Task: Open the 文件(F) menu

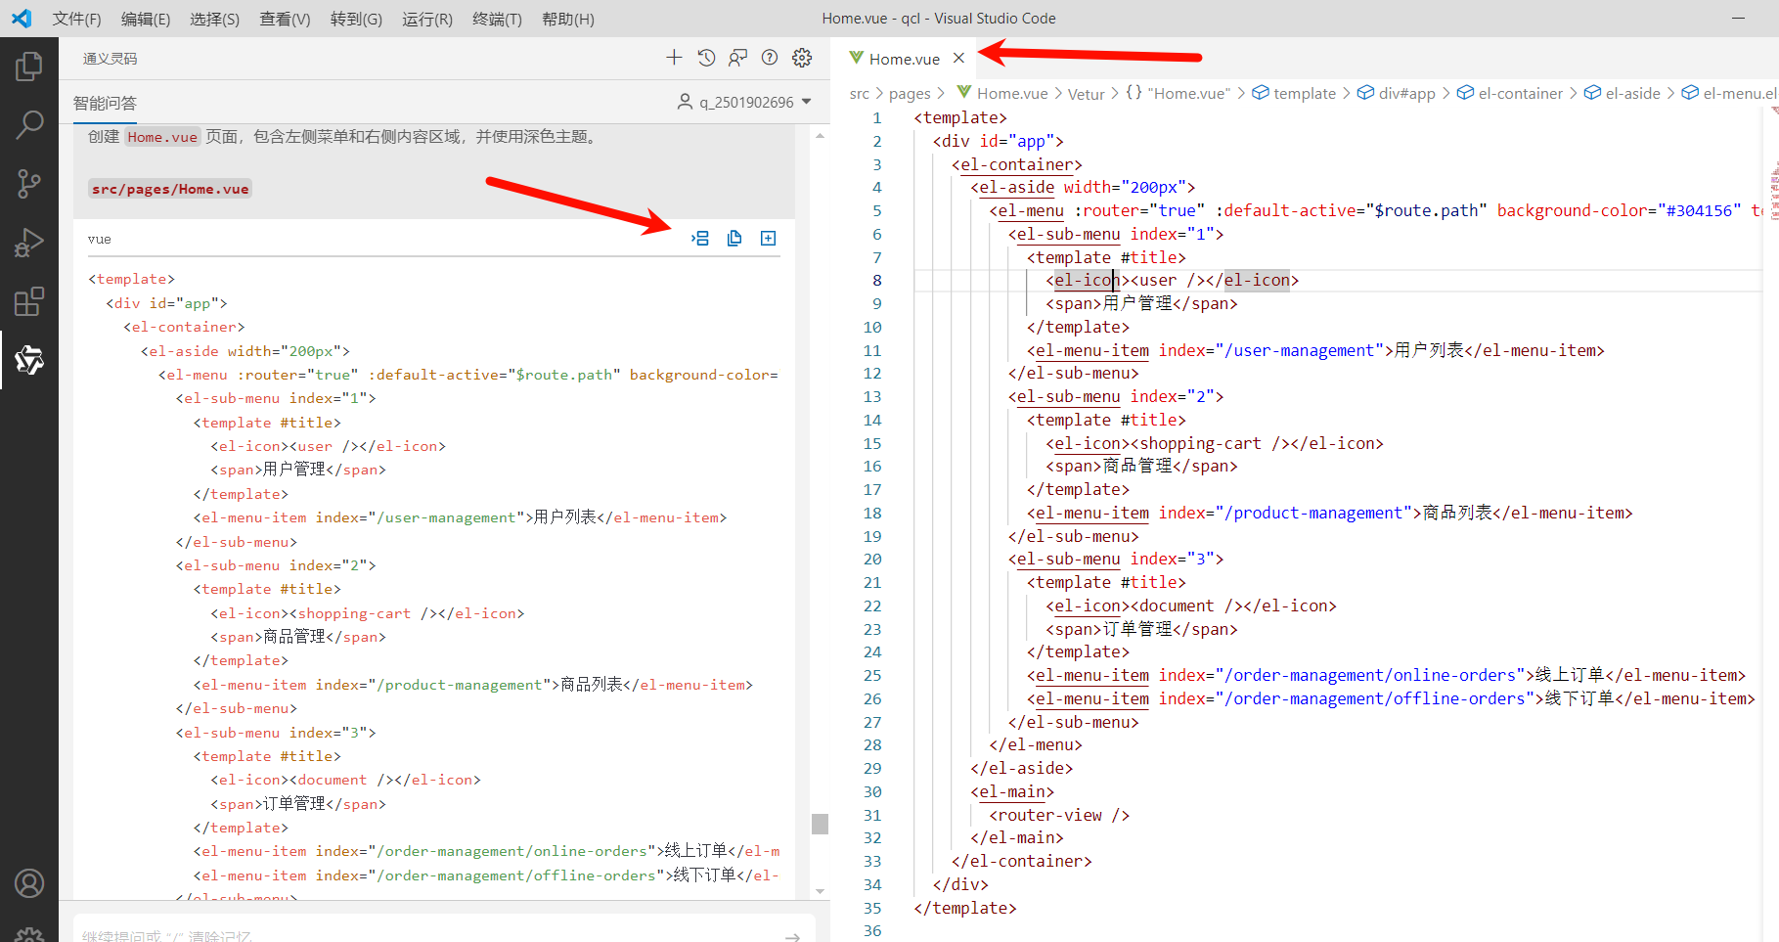Action: coord(76,19)
